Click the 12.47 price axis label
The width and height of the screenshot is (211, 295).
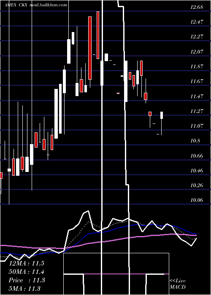(197, 22)
